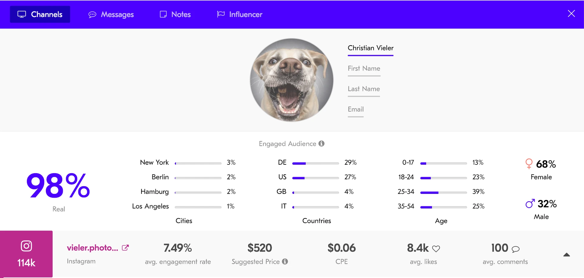584x278 pixels.
Task: Click the dog profile picture
Action: pos(291,80)
